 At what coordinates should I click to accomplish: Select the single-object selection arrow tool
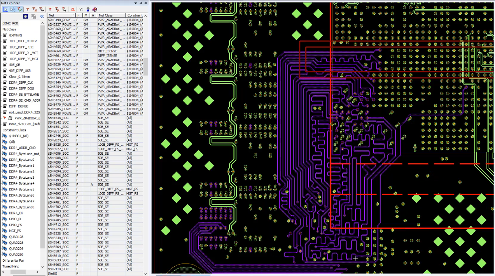point(6,9)
